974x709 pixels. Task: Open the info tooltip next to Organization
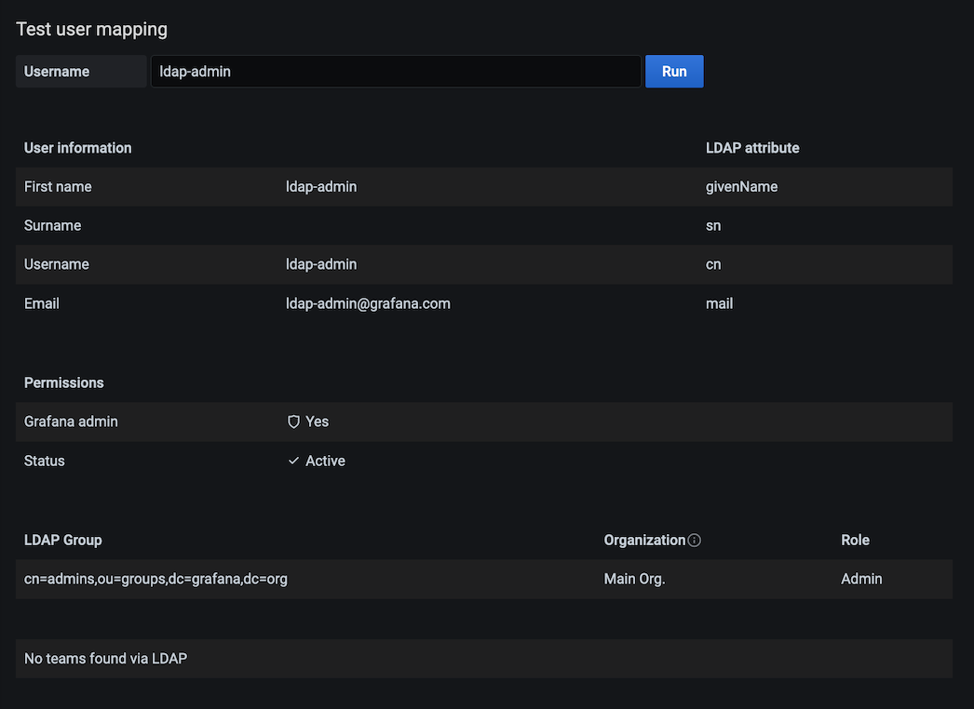pyautogui.click(x=694, y=540)
